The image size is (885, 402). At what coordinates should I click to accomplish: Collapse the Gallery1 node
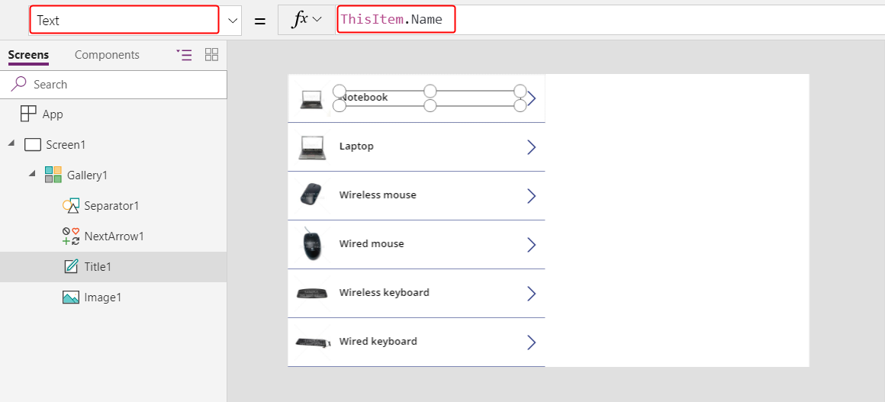(x=32, y=175)
